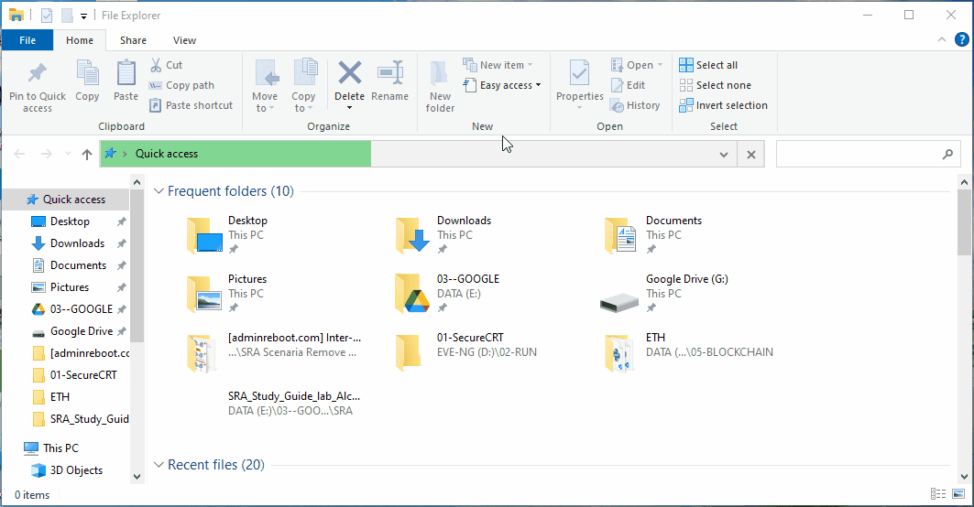Select 03--GOOGLE in the navigation pane
The width and height of the screenshot is (974, 507).
[82, 309]
